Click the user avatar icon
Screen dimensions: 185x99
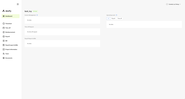click(x=167, y=4)
